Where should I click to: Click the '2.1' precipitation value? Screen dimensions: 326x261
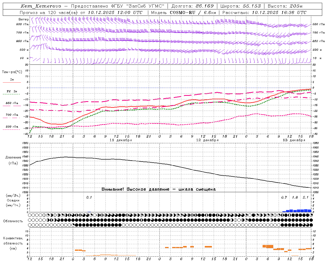[306, 198]
